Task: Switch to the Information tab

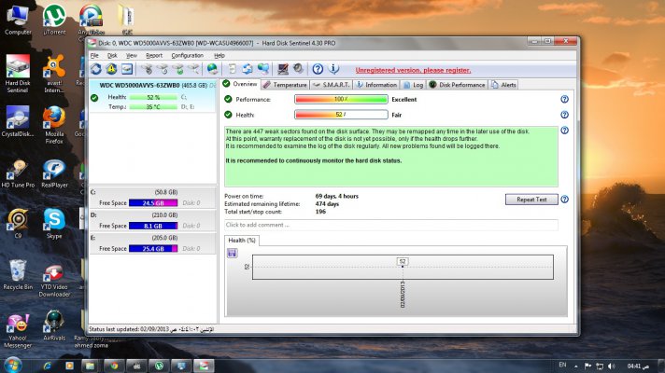Action: click(x=376, y=85)
